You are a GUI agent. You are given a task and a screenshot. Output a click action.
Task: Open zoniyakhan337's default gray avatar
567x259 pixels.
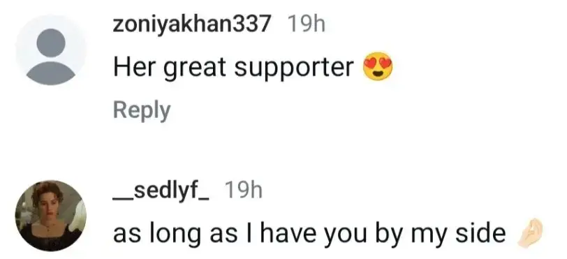[51, 51]
